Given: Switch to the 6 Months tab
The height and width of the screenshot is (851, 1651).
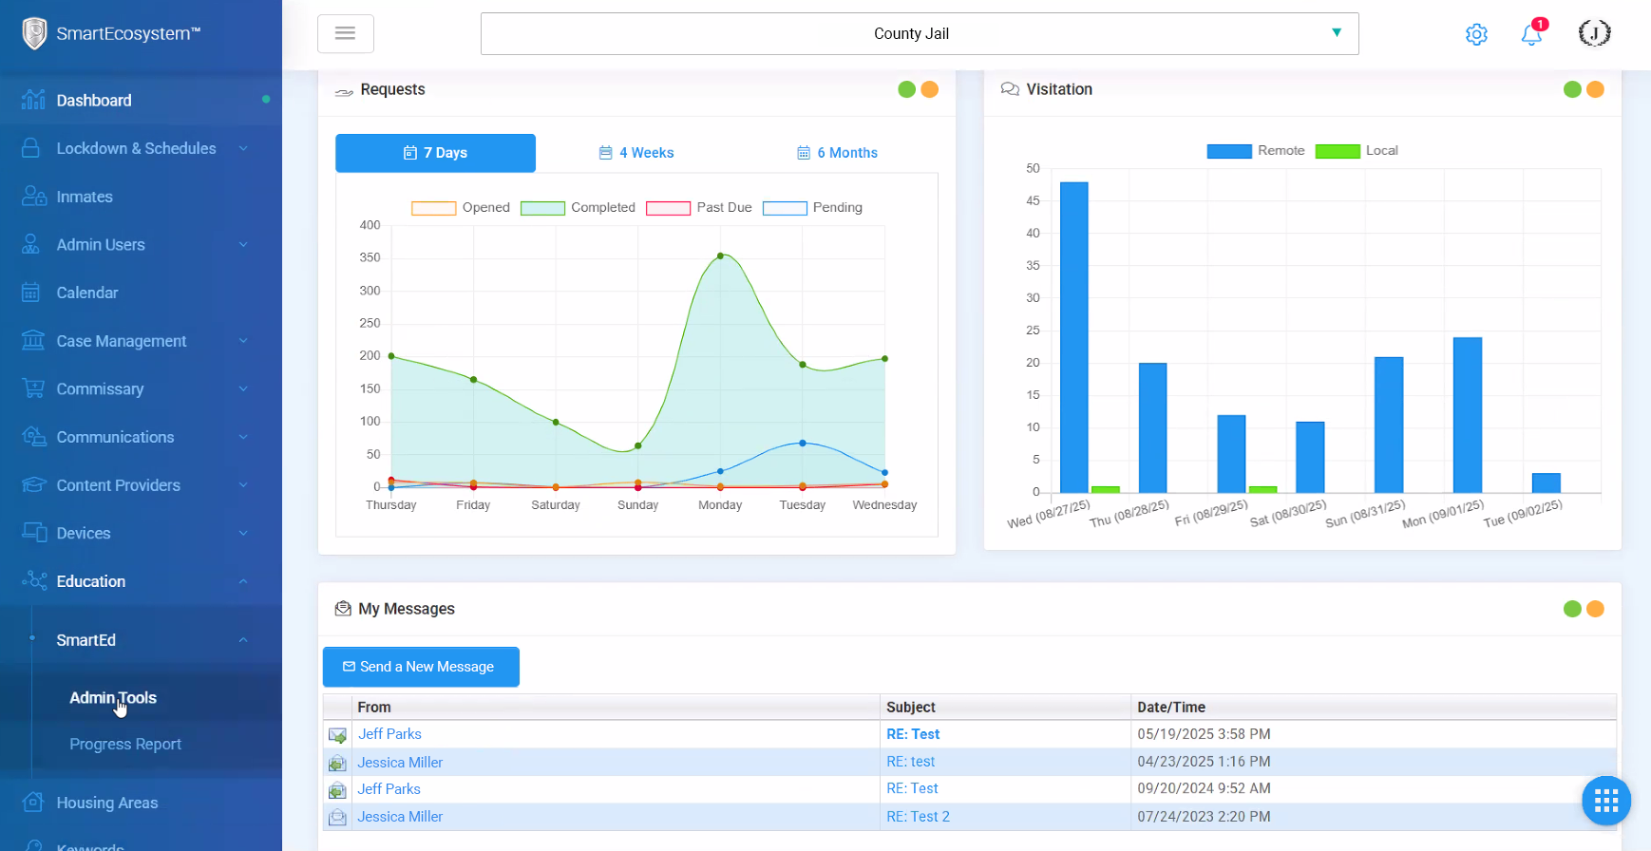Looking at the screenshot, I should coord(837,153).
